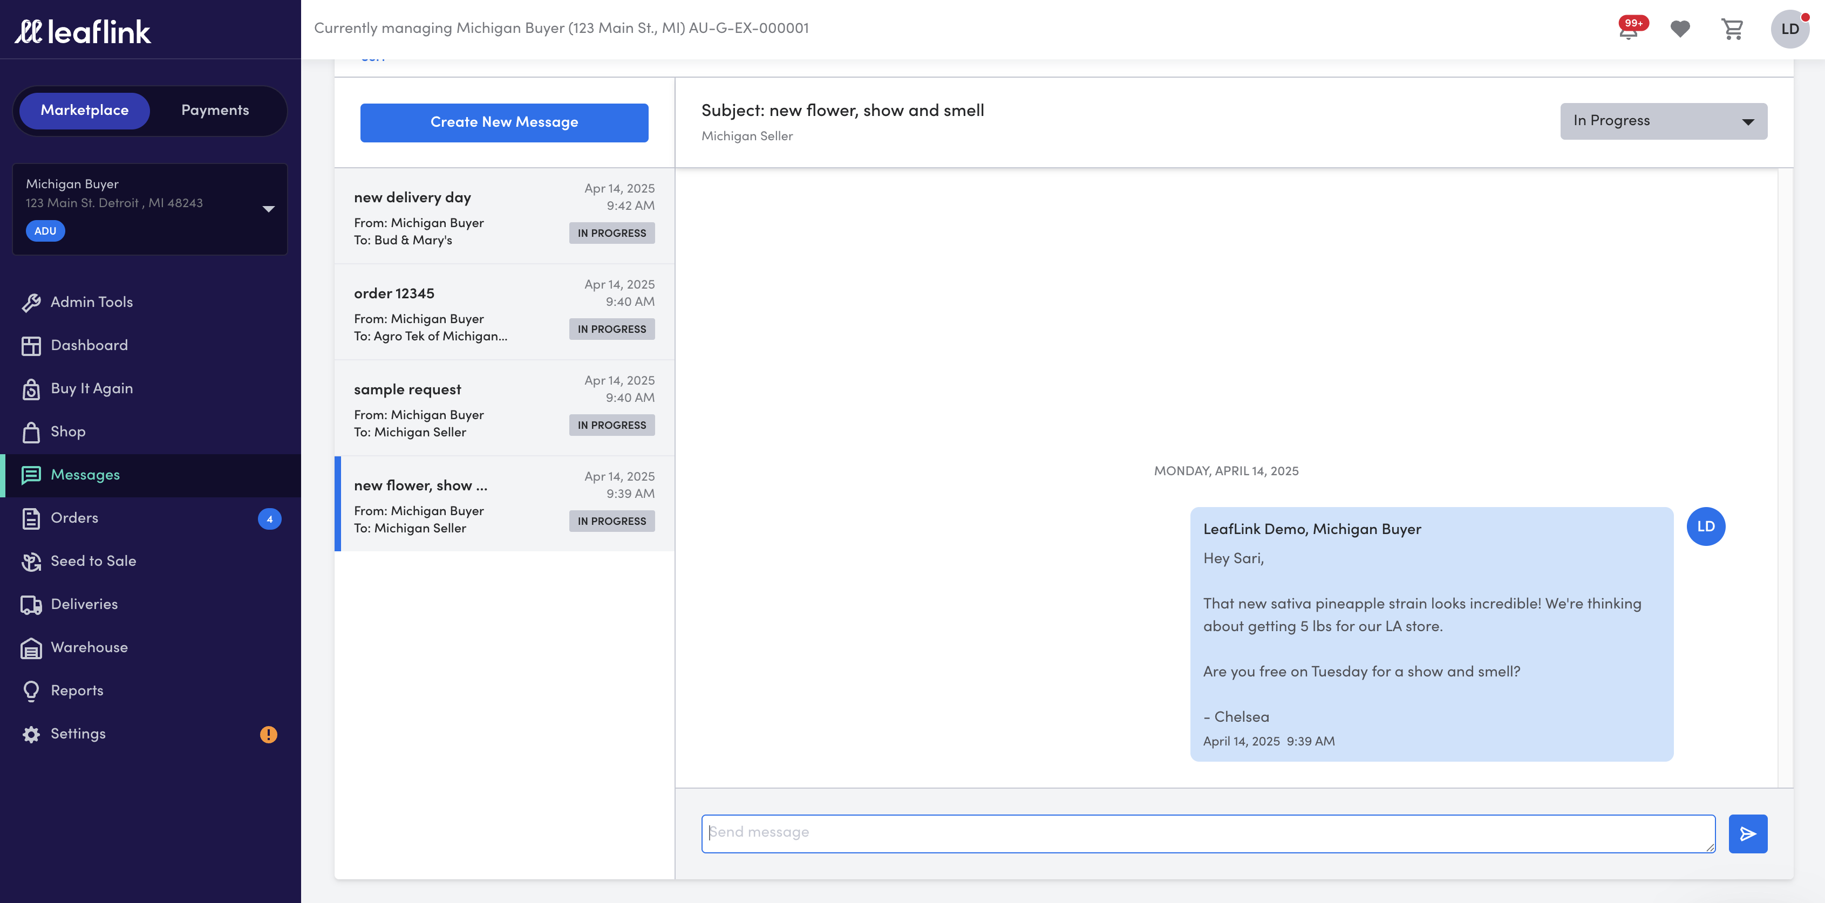
Task: Send the message with paper-plane button
Action: (x=1748, y=833)
